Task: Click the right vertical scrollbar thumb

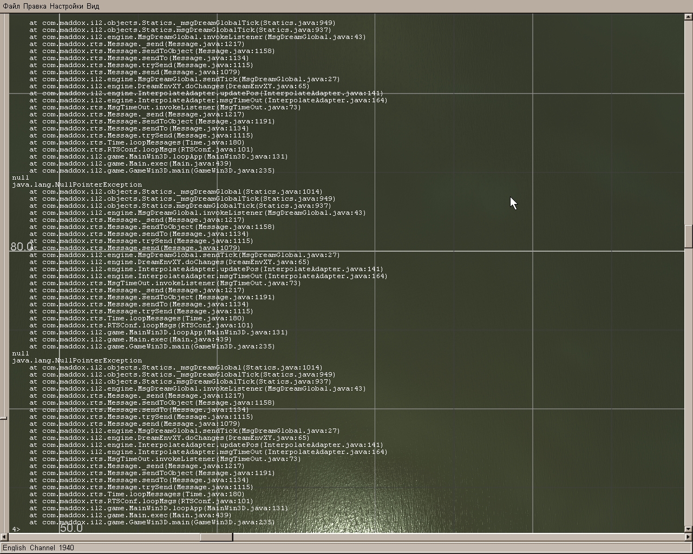Action: click(x=689, y=235)
